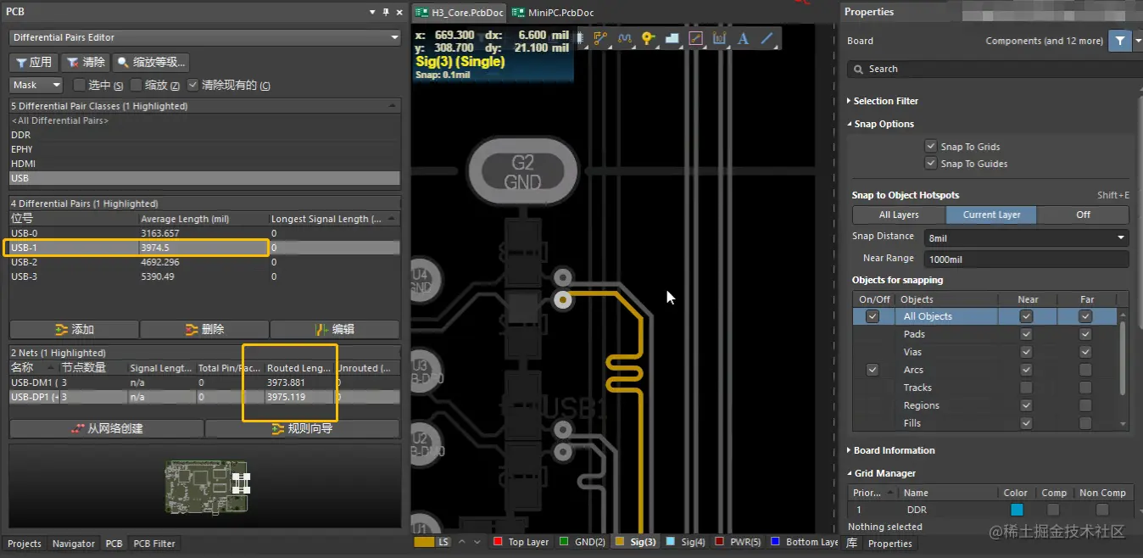Select the interactive routing tool
The width and height of the screenshot is (1143, 558).
pyautogui.click(x=601, y=38)
